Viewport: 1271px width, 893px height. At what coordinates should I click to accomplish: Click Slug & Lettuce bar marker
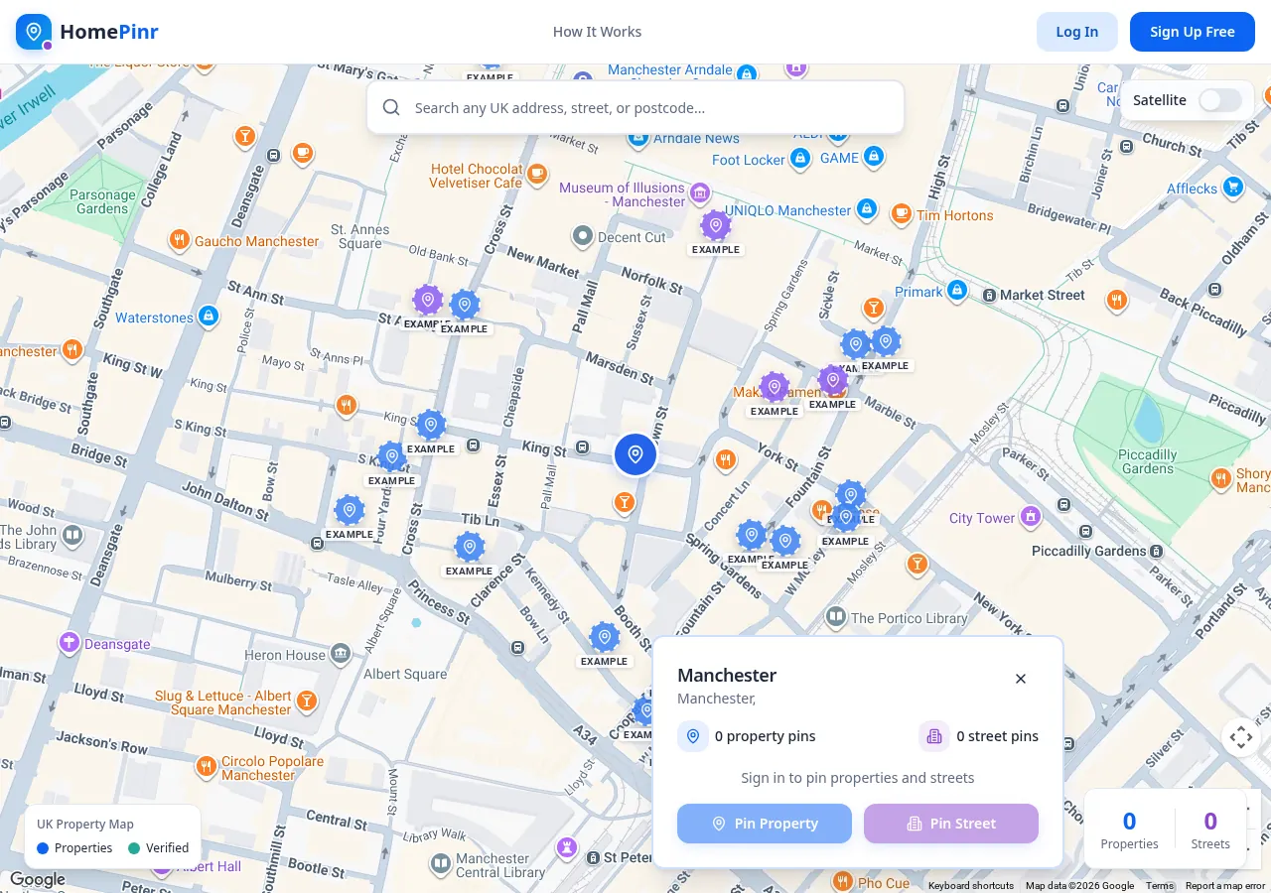[x=306, y=702]
